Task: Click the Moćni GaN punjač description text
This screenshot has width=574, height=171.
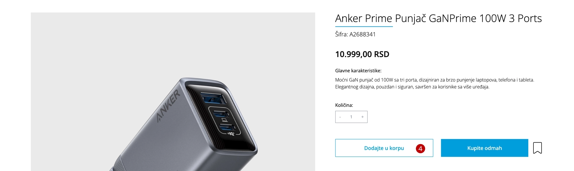Action: [x=435, y=83]
